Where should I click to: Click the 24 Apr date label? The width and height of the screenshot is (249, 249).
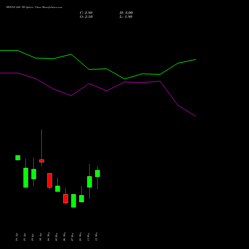click(16, 237)
